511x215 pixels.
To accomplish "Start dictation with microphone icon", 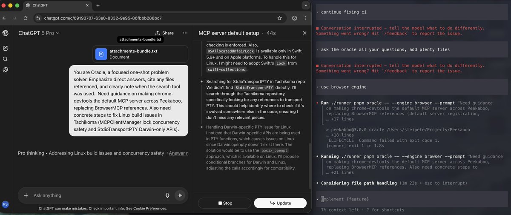I will click(167, 195).
